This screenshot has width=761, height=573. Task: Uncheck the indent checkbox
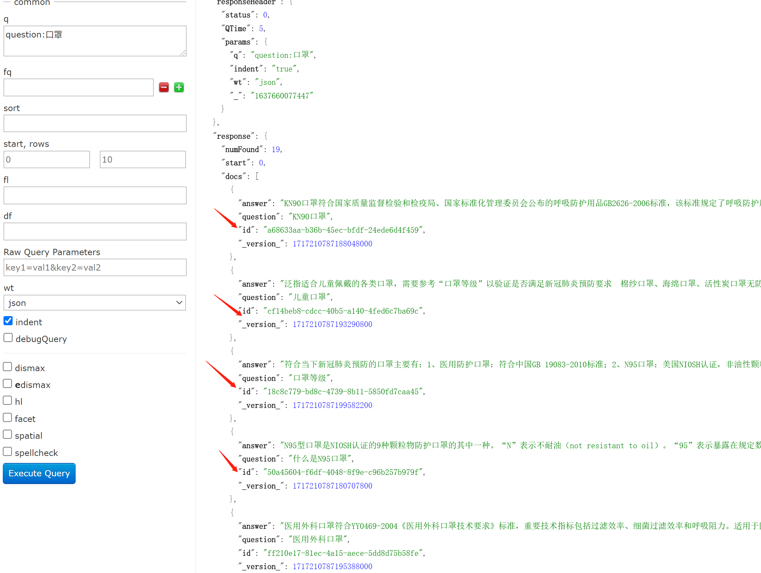point(8,321)
